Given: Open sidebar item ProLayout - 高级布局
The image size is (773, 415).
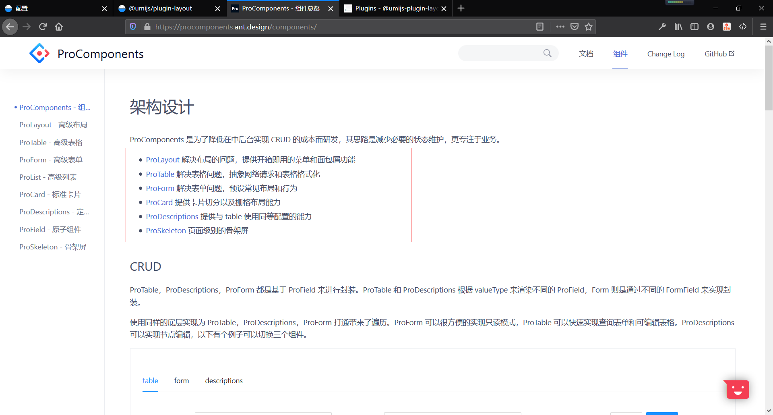Looking at the screenshot, I should click(53, 125).
